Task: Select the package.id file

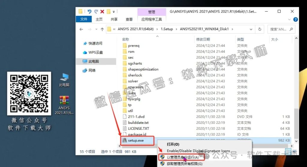Action: [x=137, y=134]
